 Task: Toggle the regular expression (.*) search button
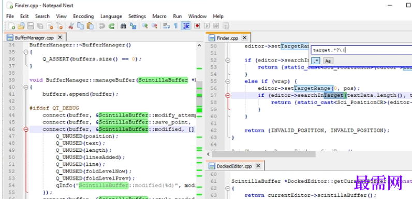pyautogui.click(x=316, y=61)
